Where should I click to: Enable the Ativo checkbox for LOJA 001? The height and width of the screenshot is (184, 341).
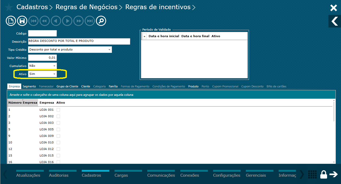point(58,110)
